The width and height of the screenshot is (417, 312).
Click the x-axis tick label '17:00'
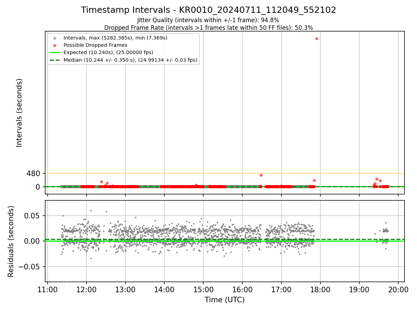pyautogui.click(x=281, y=289)
